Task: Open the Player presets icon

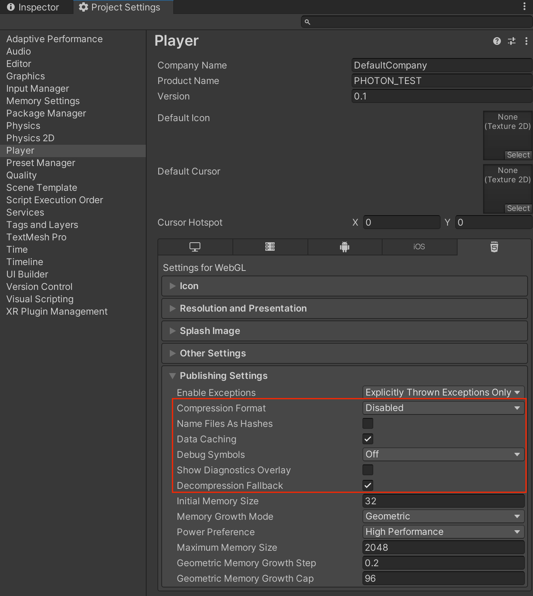Action: (511, 41)
